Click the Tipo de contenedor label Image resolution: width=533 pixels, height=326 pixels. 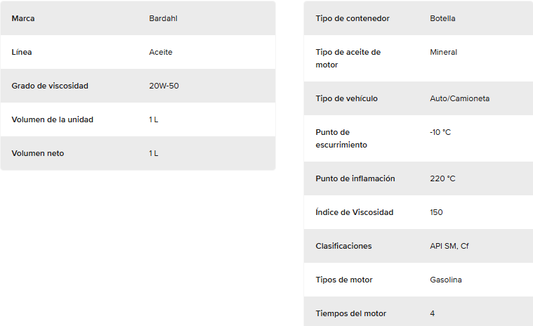tap(353, 18)
